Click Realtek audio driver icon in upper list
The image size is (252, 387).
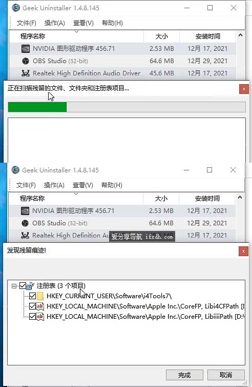pos(26,73)
